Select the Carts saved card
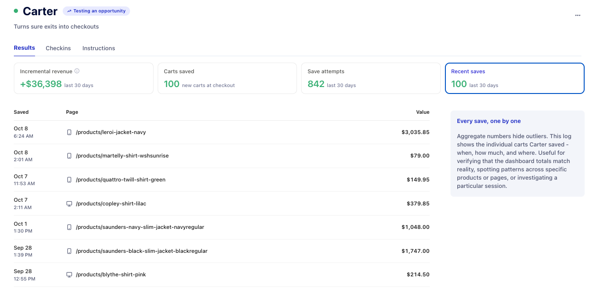Screen dimensions: 604x292 point(227,78)
